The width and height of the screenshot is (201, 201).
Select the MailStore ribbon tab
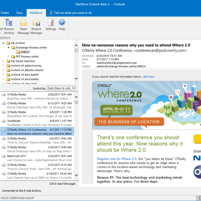[36, 13]
